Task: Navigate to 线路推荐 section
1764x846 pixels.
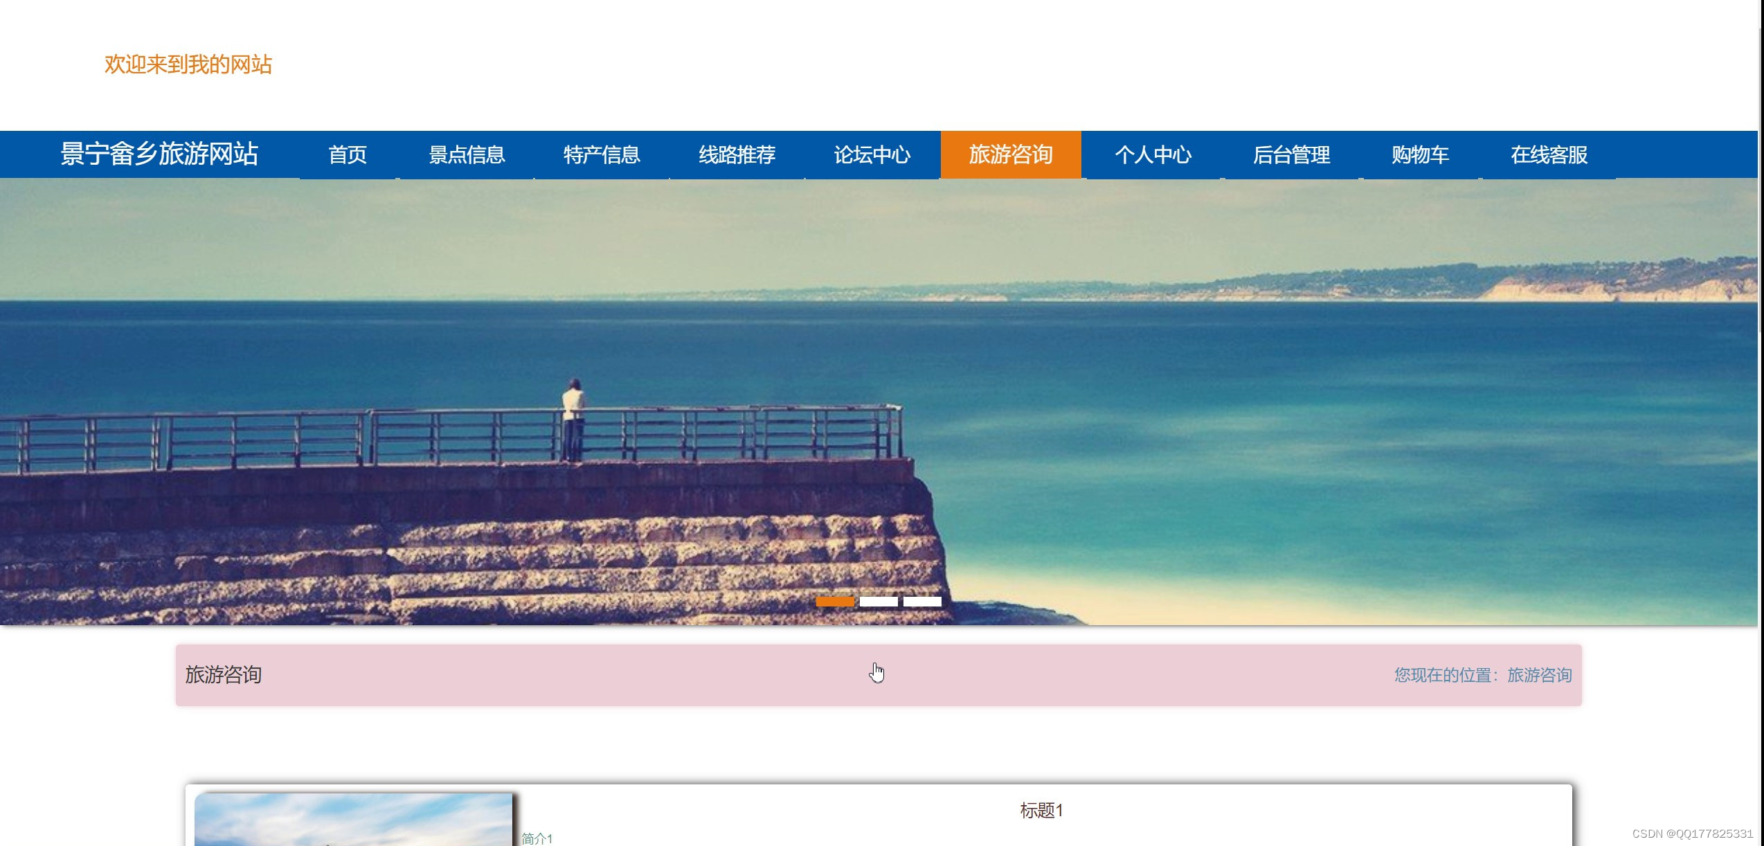Action: (737, 154)
